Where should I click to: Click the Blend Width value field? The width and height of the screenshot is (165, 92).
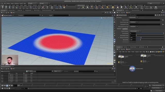coord(133,40)
